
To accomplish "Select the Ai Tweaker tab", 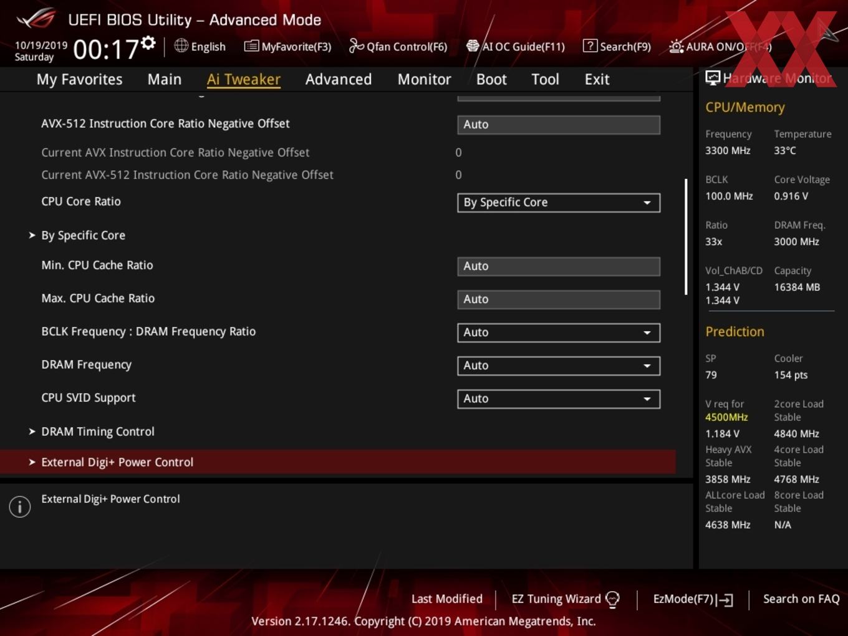I will pyautogui.click(x=244, y=79).
